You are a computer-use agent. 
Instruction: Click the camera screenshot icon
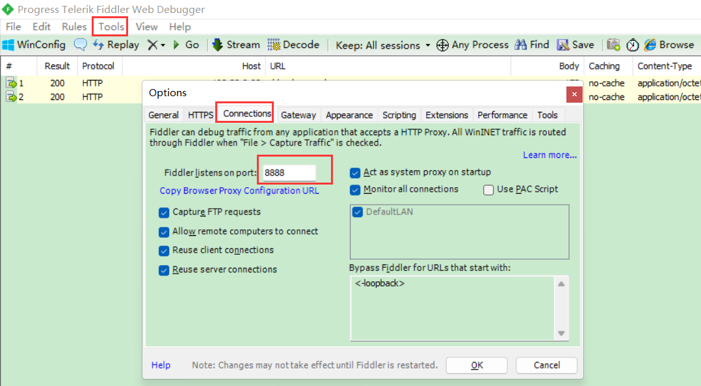click(613, 45)
